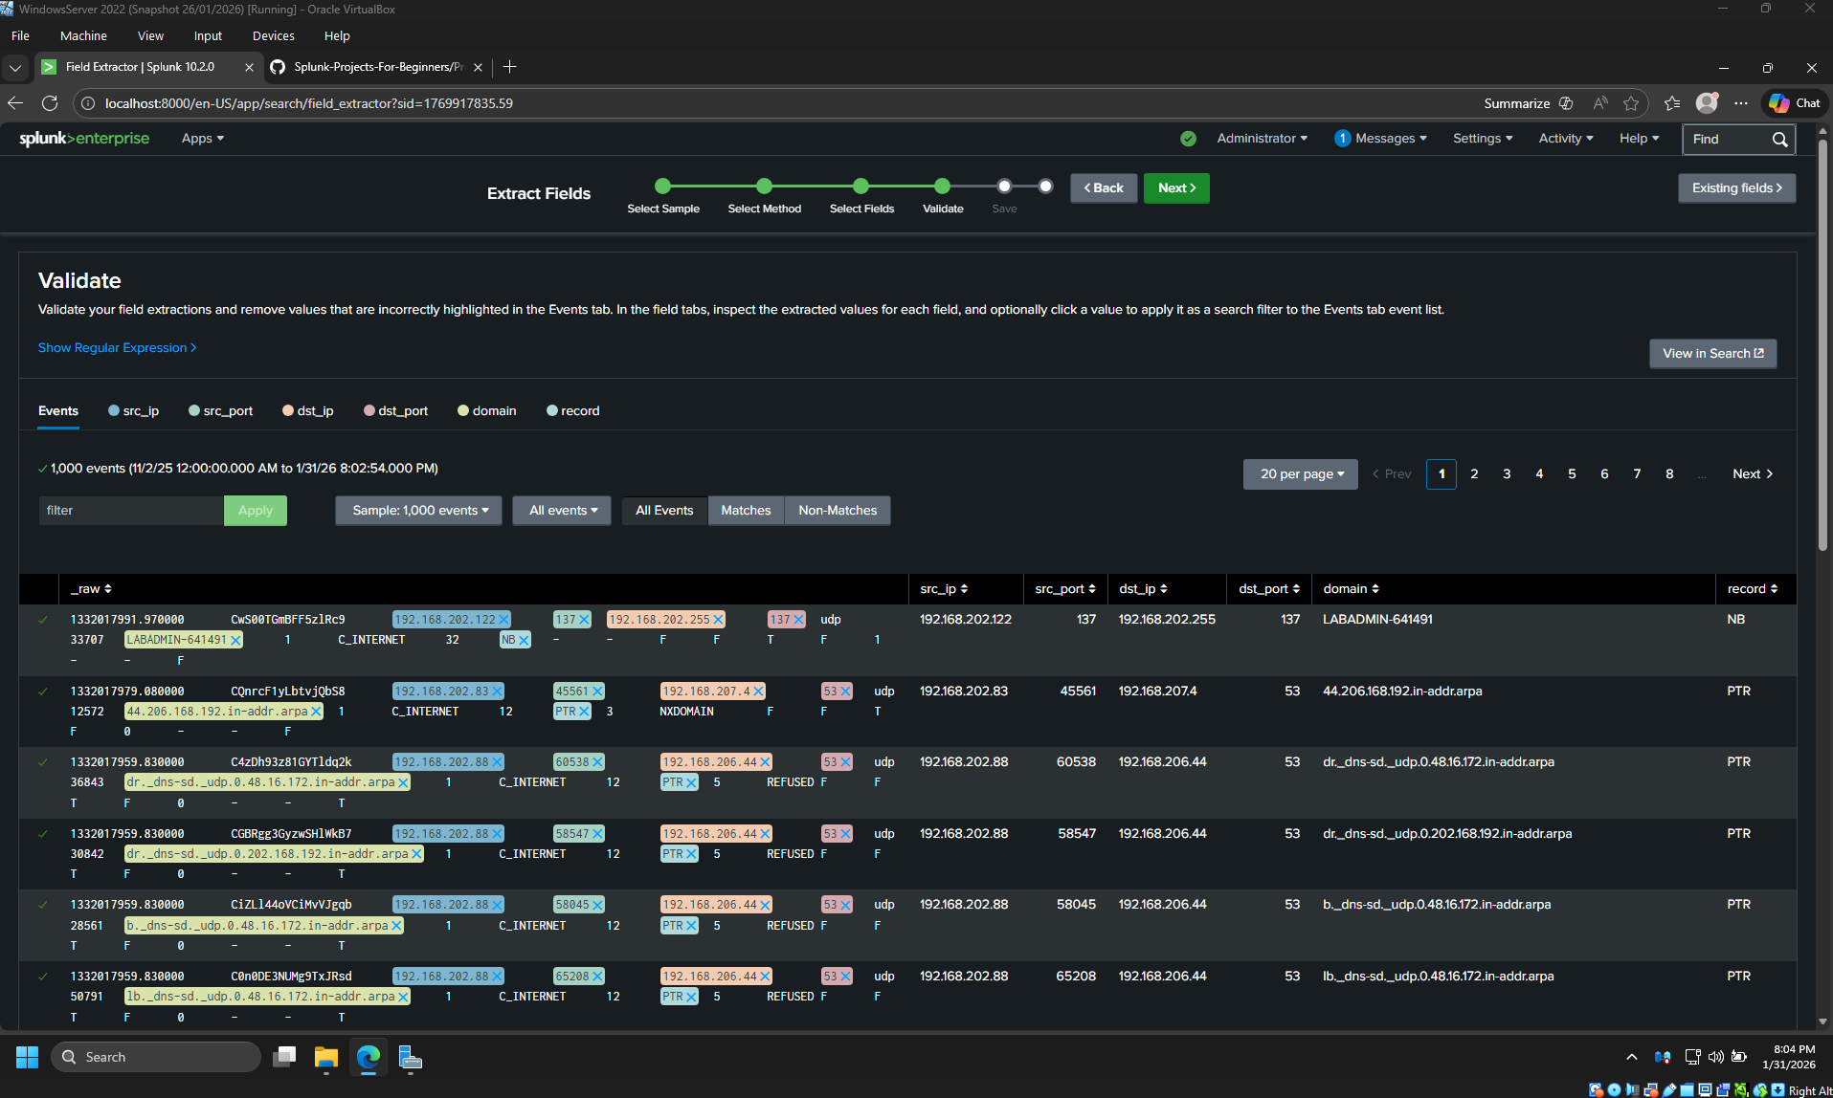This screenshot has width=1833, height=1098.
Task: Click the Select Method progress step circle
Action: click(764, 187)
